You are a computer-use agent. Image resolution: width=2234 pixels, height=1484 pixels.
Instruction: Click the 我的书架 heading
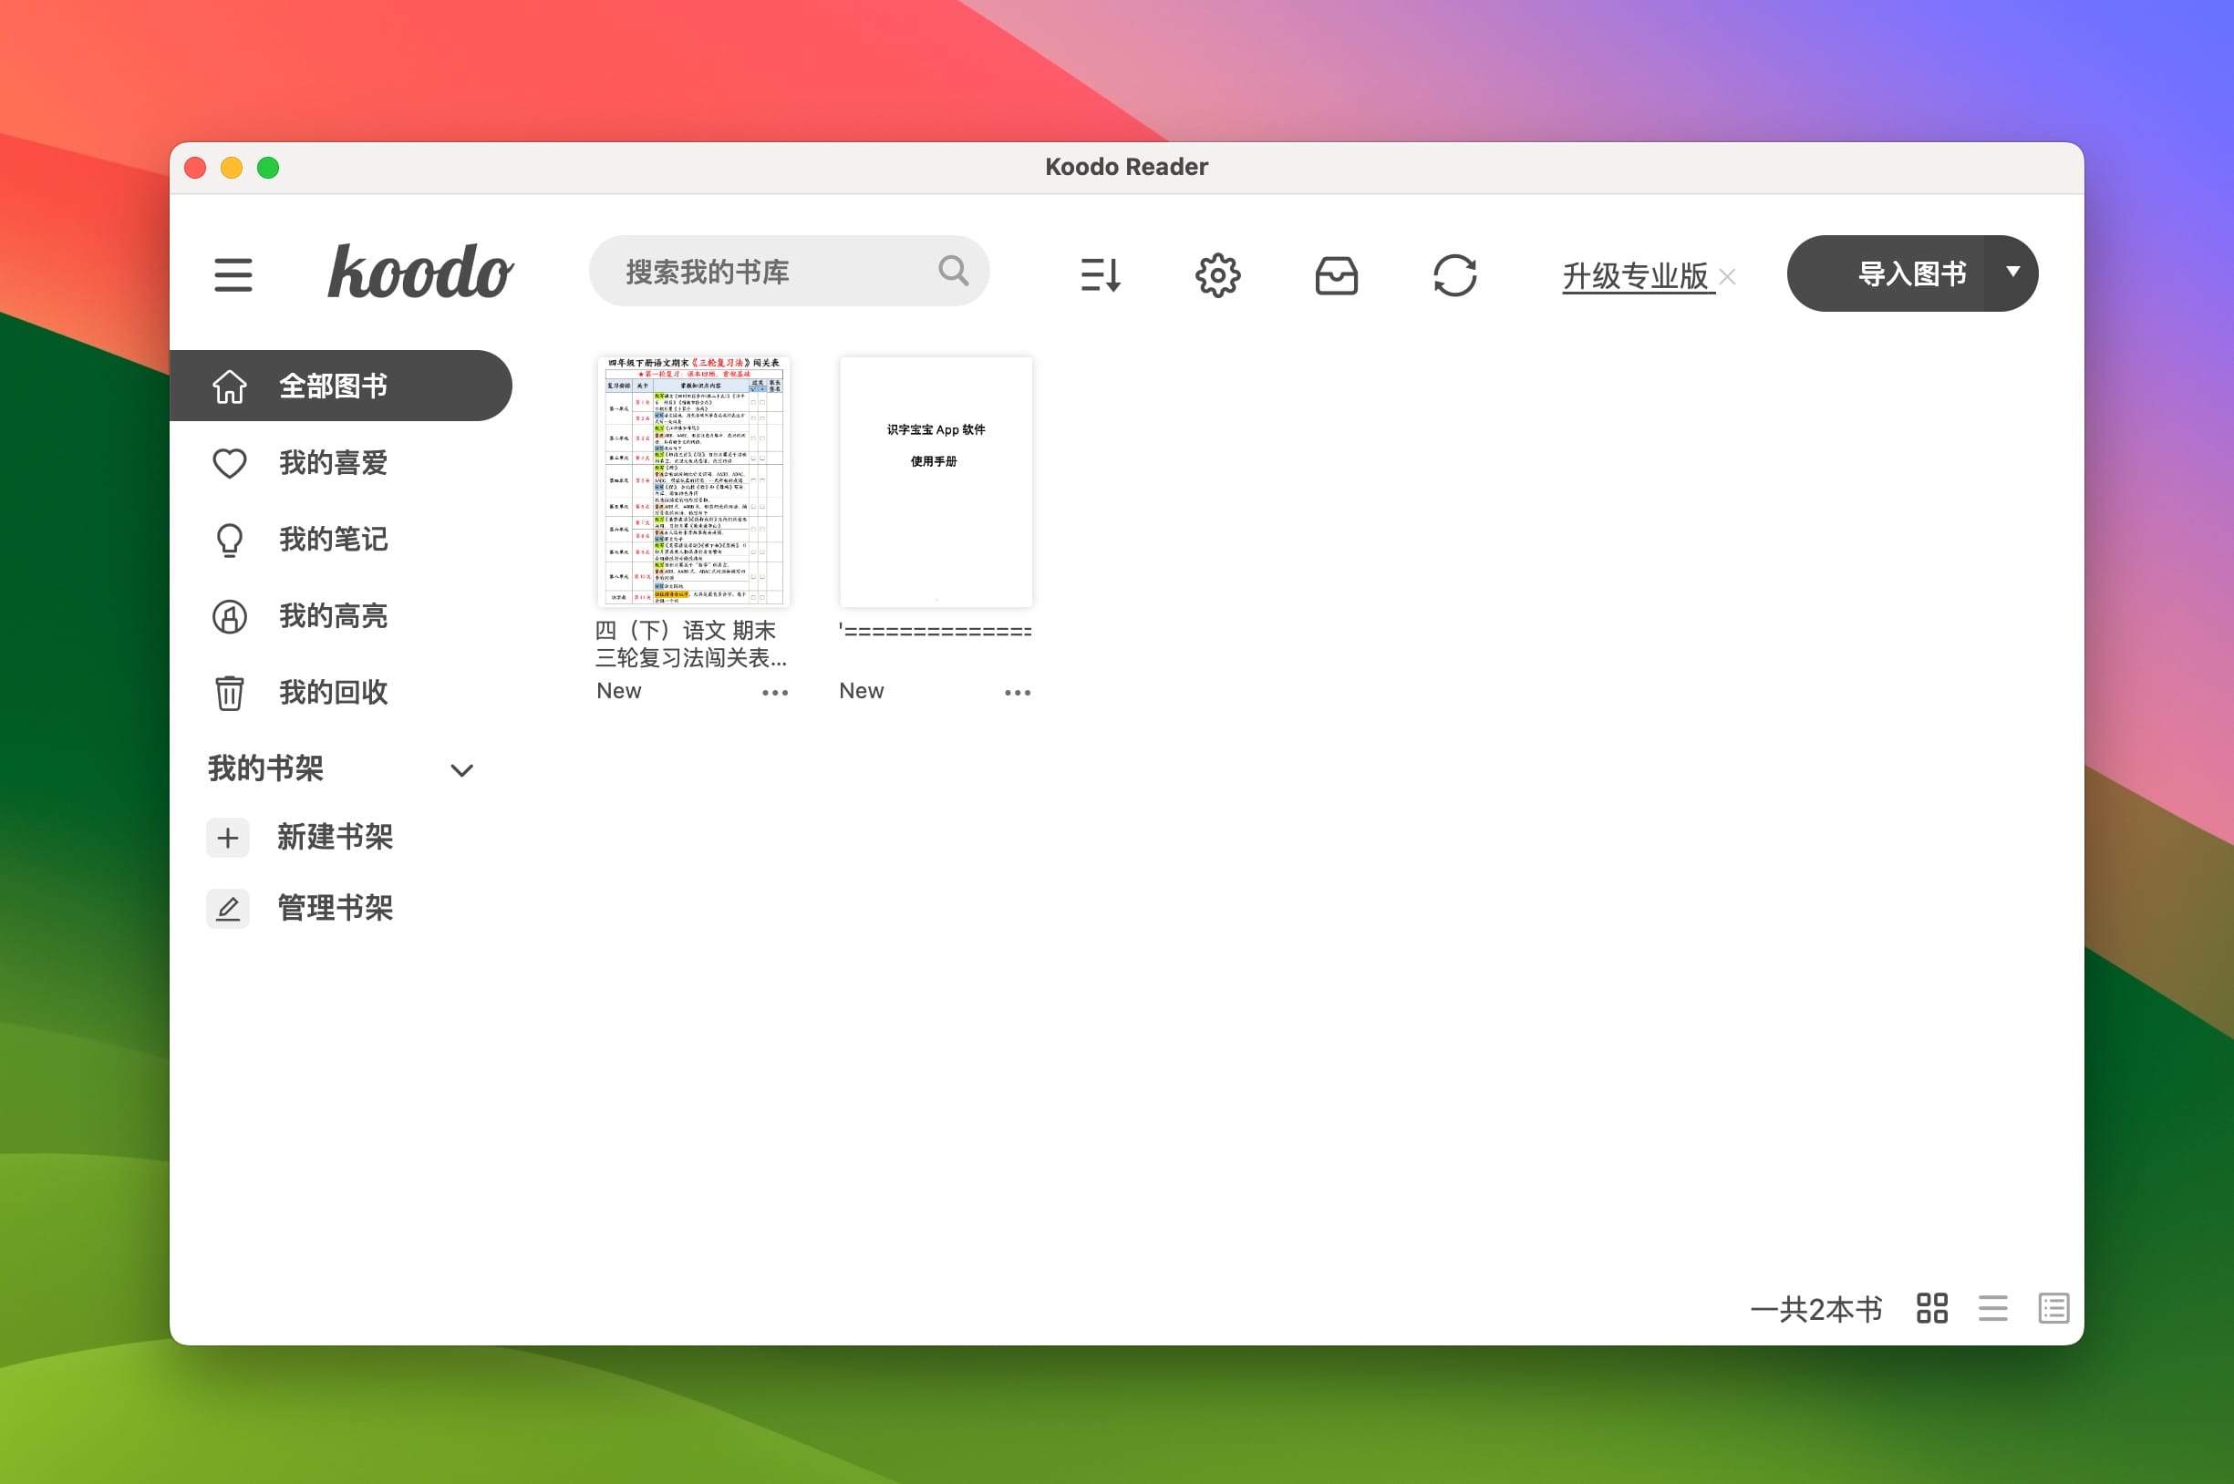pyautogui.click(x=266, y=768)
